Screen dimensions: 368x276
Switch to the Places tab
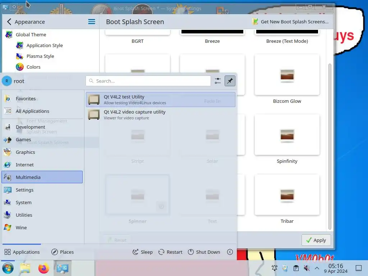pyautogui.click(x=63, y=252)
